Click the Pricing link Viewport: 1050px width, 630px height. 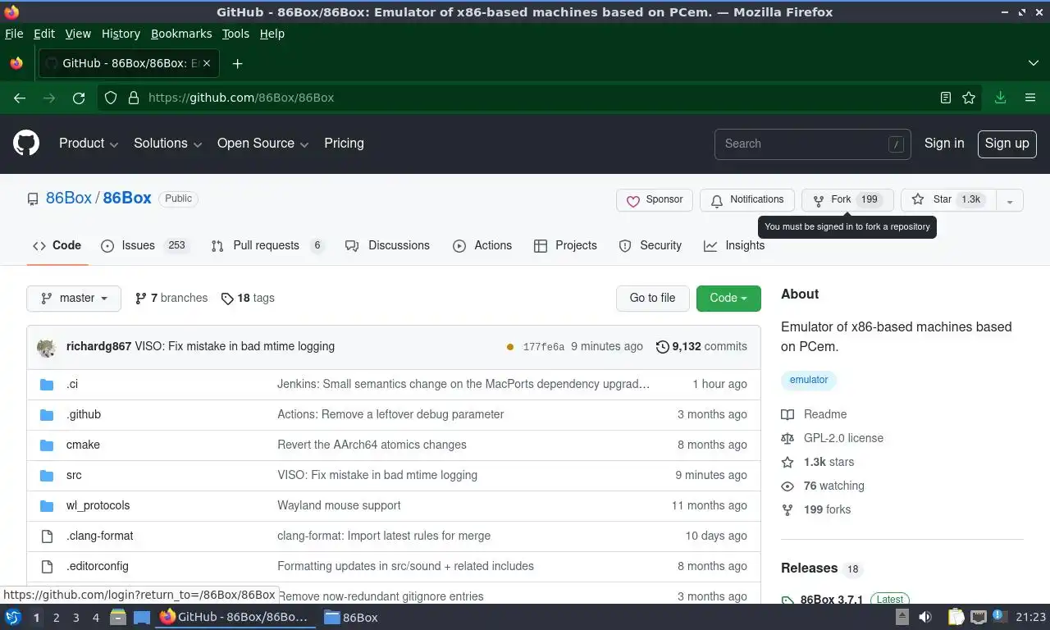[344, 144]
